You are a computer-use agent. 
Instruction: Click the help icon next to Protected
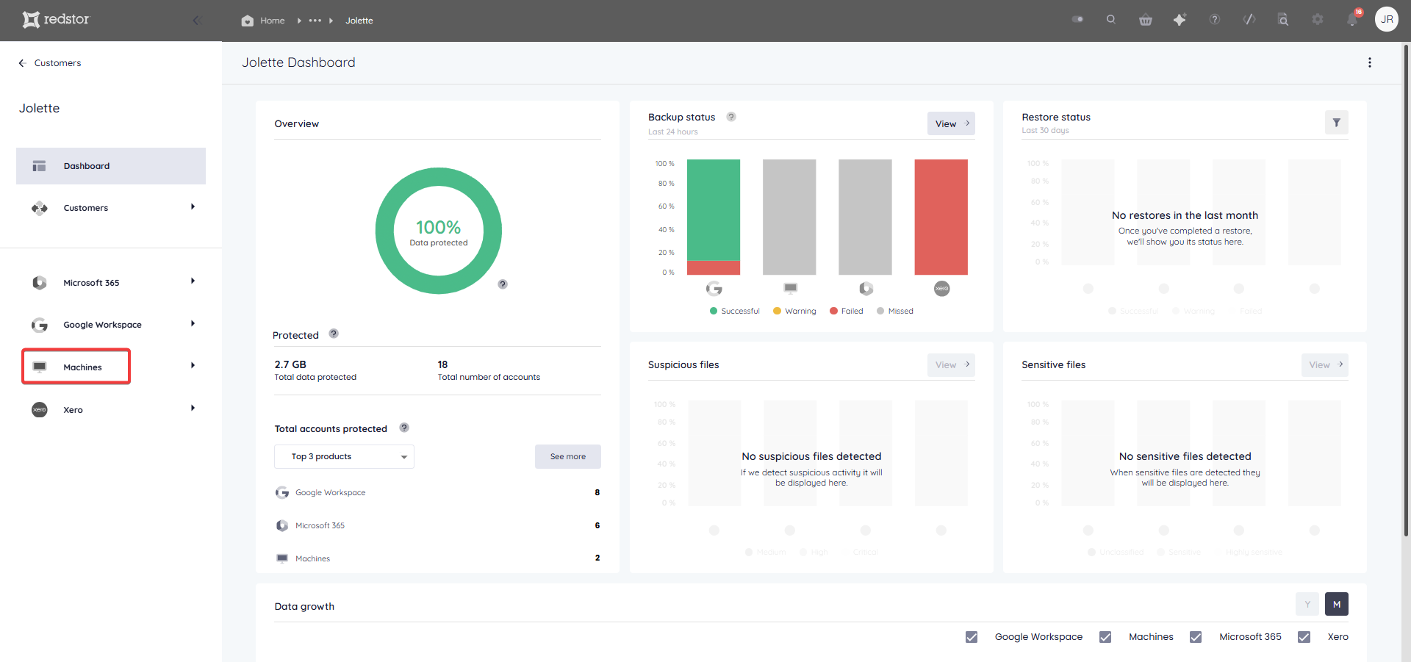coord(334,334)
